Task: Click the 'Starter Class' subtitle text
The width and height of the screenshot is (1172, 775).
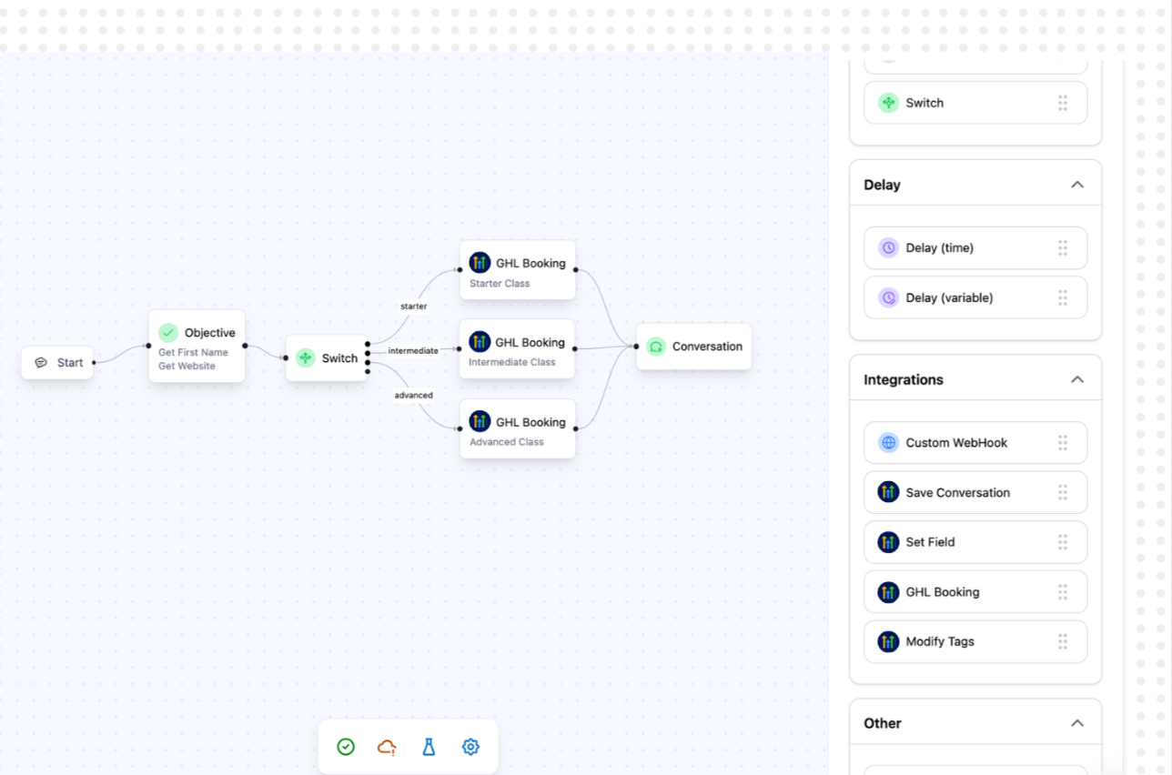Action: click(x=500, y=283)
